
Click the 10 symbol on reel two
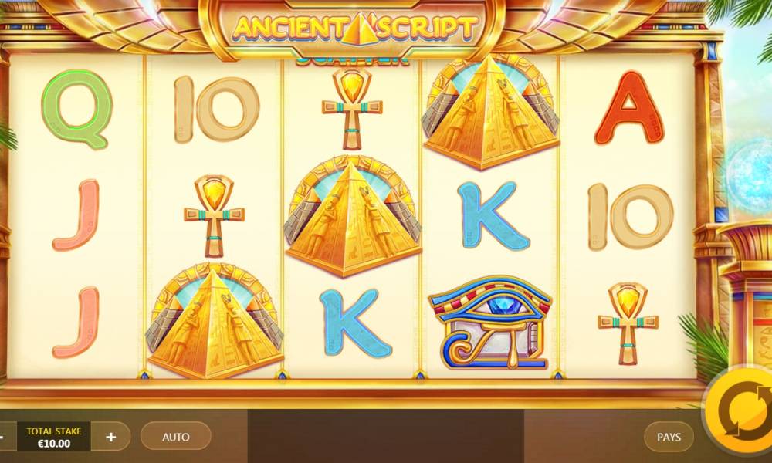(x=217, y=110)
